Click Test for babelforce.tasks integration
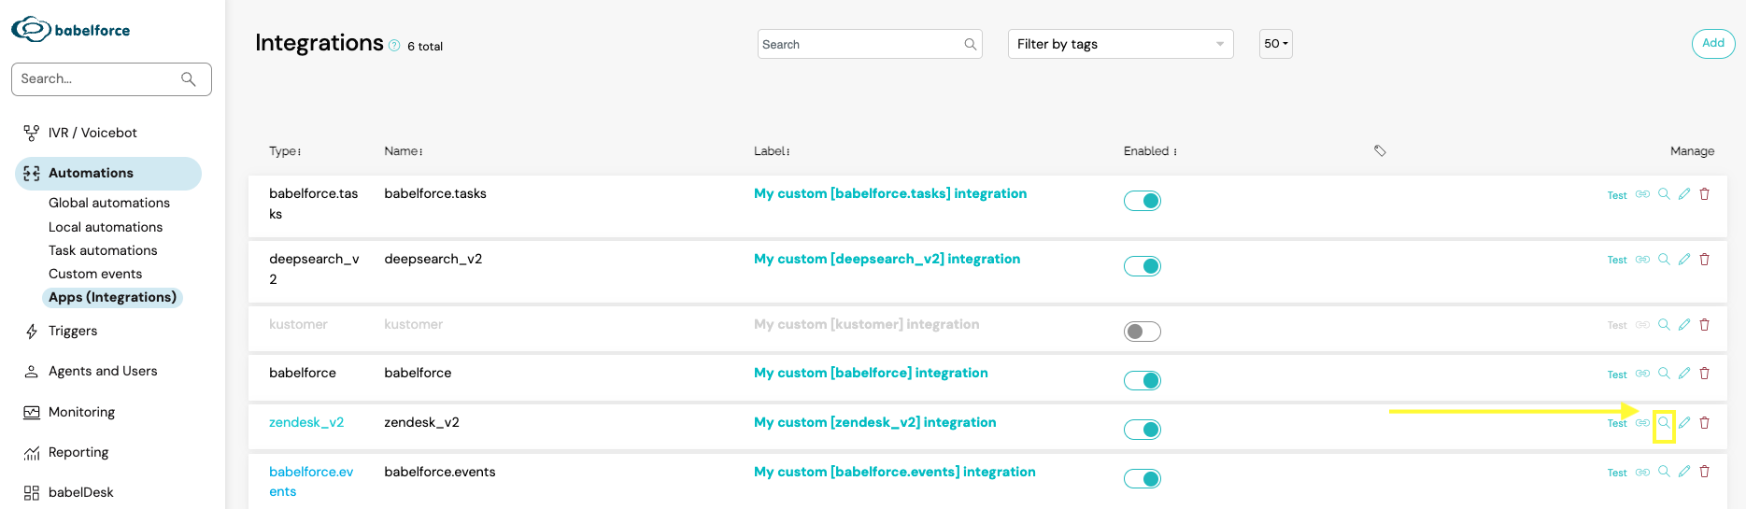 [x=1617, y=195]
